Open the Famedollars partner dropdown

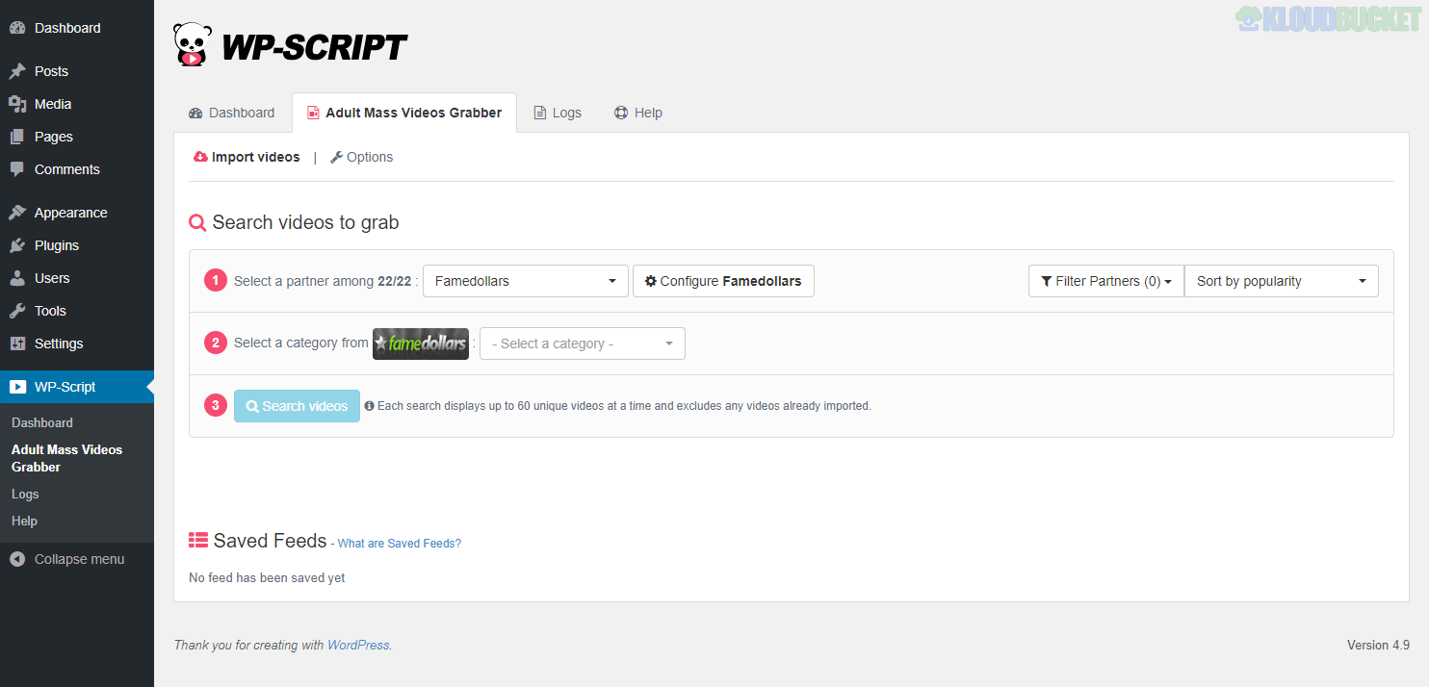coord(525,281)
